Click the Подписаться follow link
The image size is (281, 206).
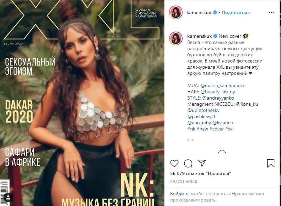tap(236, 12)
